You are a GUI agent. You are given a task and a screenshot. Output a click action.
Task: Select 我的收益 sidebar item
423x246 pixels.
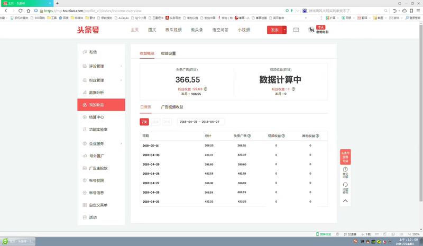tap(101, 105)
